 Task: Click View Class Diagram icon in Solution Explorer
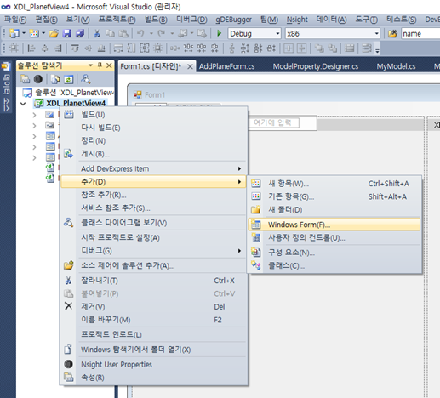click(85, 79)
